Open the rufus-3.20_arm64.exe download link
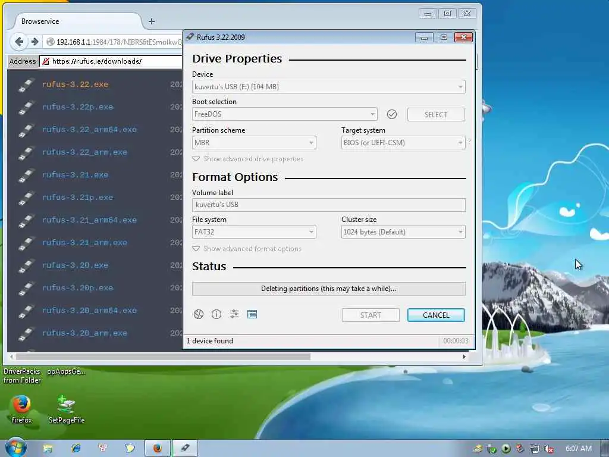The image size is (609, 457). point(89,311)
